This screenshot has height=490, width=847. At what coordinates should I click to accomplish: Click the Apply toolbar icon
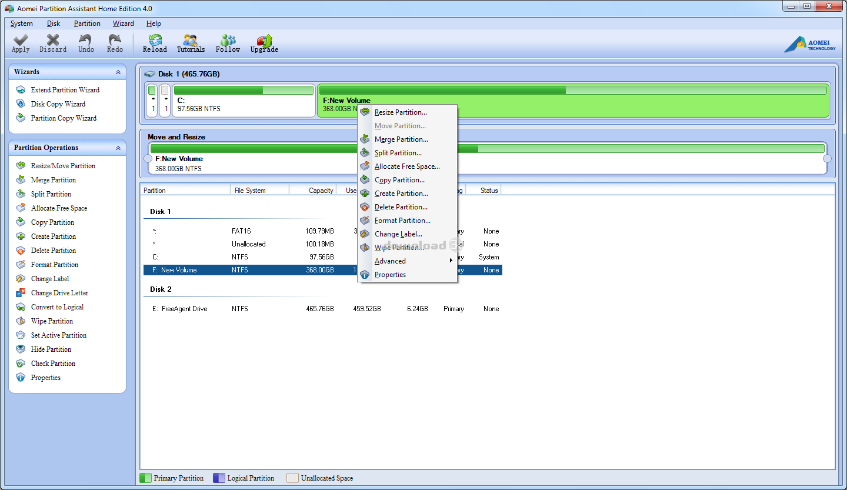point(20,43)
